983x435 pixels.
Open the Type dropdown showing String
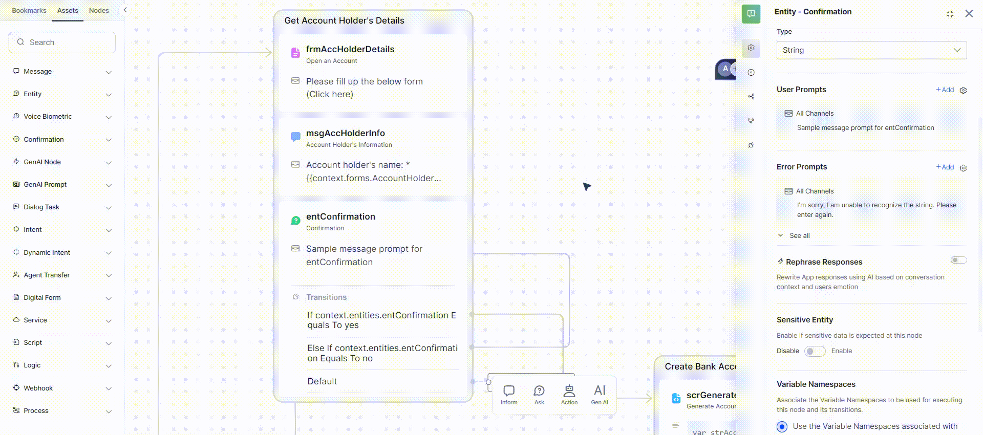click(x=871, y=50)
